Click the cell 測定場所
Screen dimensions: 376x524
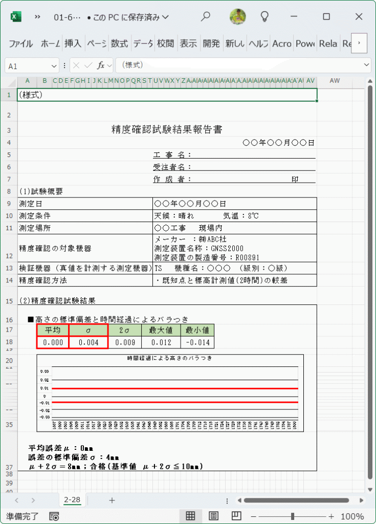click(x=85, y=228)
